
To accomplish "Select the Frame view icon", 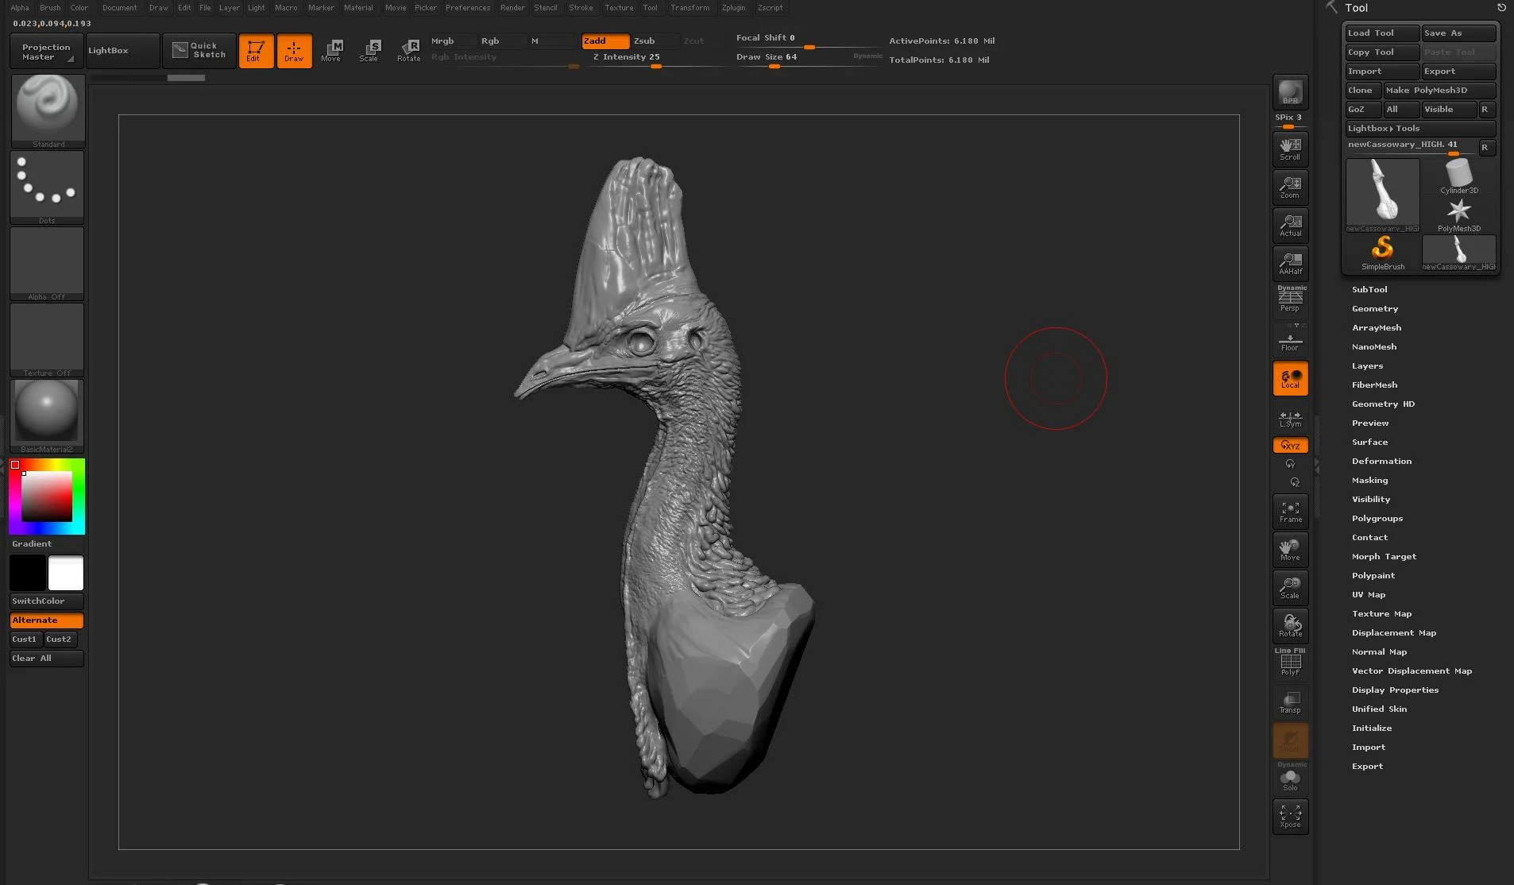I will tap(1290, 512).
